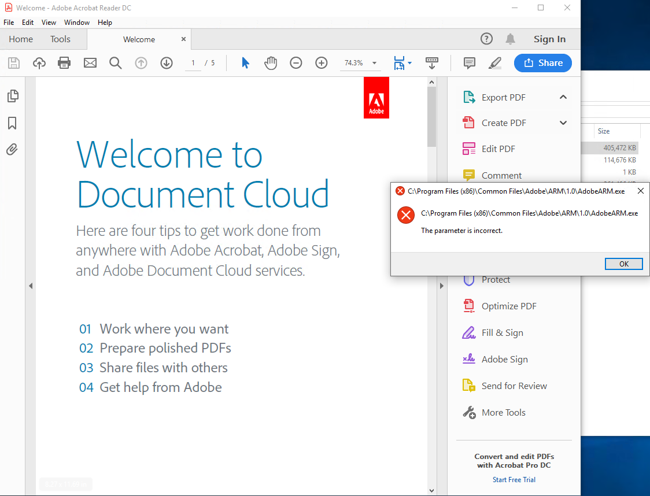Click scrollbar up arrow in document
650x496 pixels.
point(431,82)
